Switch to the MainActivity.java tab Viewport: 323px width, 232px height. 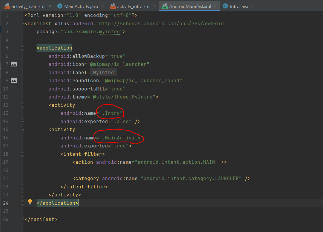click(x=81, y=6)
